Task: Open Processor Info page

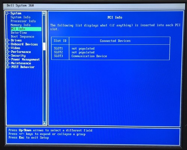Action: (23, 21)
